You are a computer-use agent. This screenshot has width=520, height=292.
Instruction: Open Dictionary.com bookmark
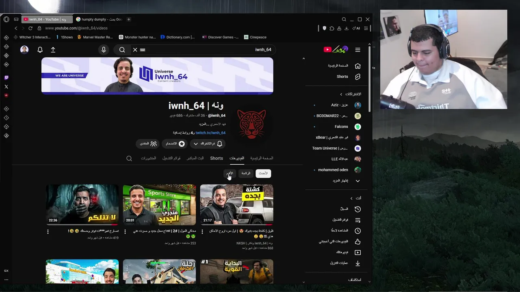point(178,37)
